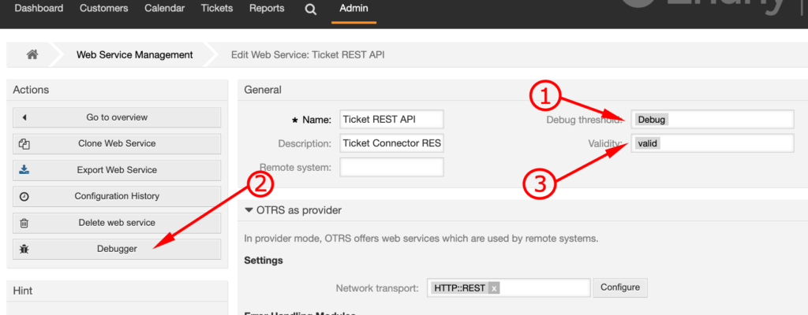
Task: Click the empty Remote system field
Action: [391, 167]
